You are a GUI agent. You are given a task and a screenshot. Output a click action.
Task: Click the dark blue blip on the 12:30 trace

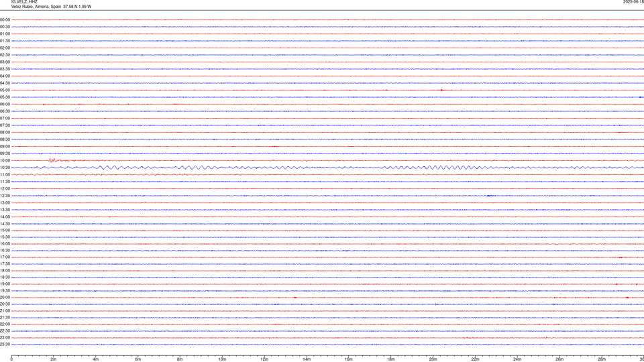[490, 196]
